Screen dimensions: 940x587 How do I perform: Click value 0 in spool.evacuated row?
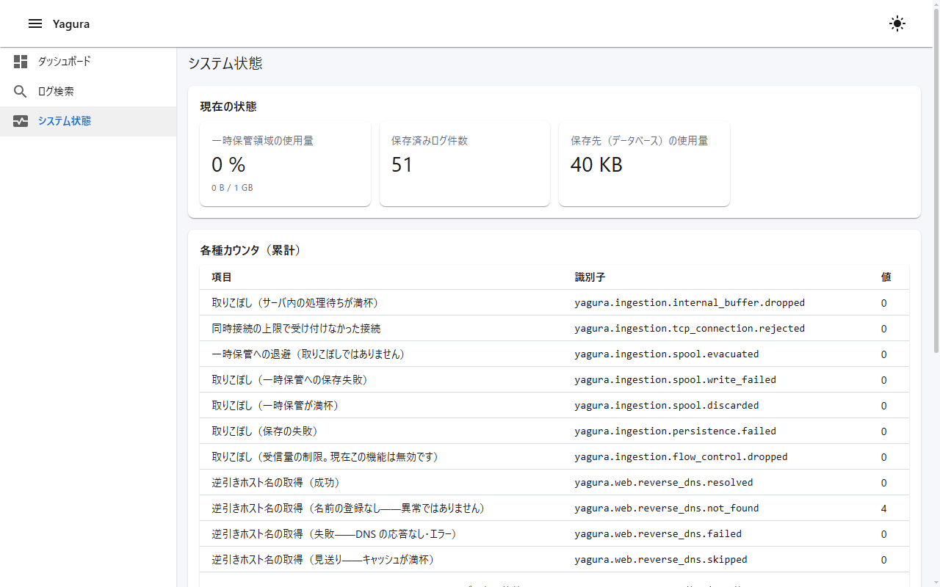884,354
